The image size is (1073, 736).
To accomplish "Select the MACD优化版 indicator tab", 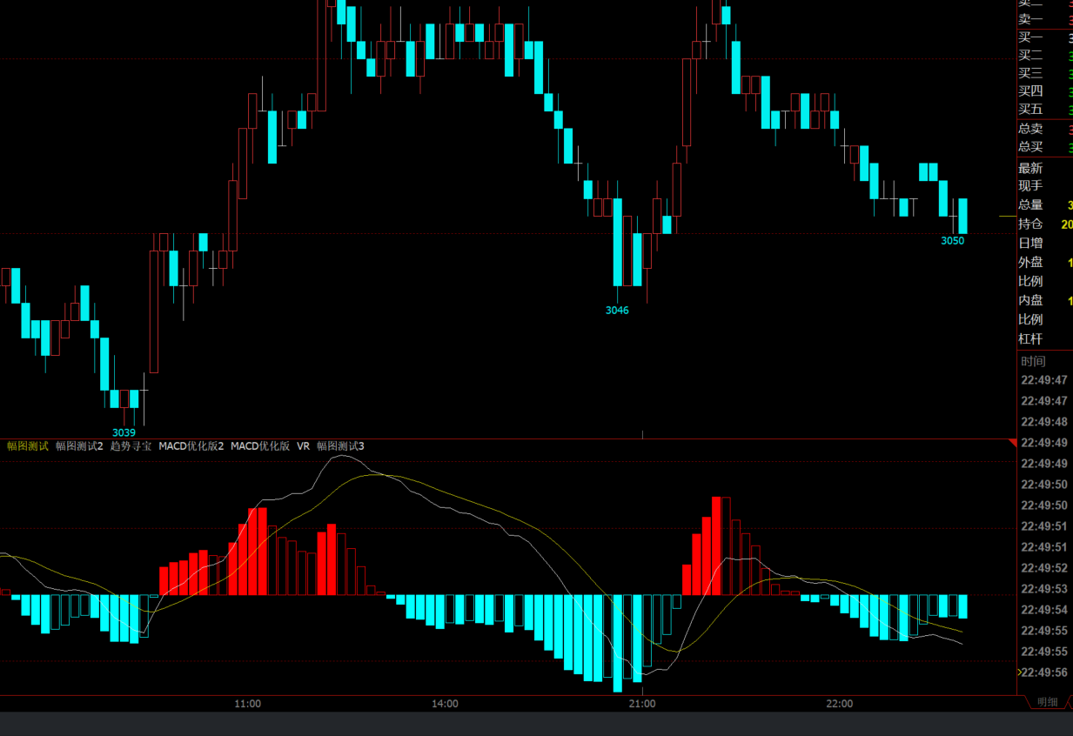I will 260,446.
